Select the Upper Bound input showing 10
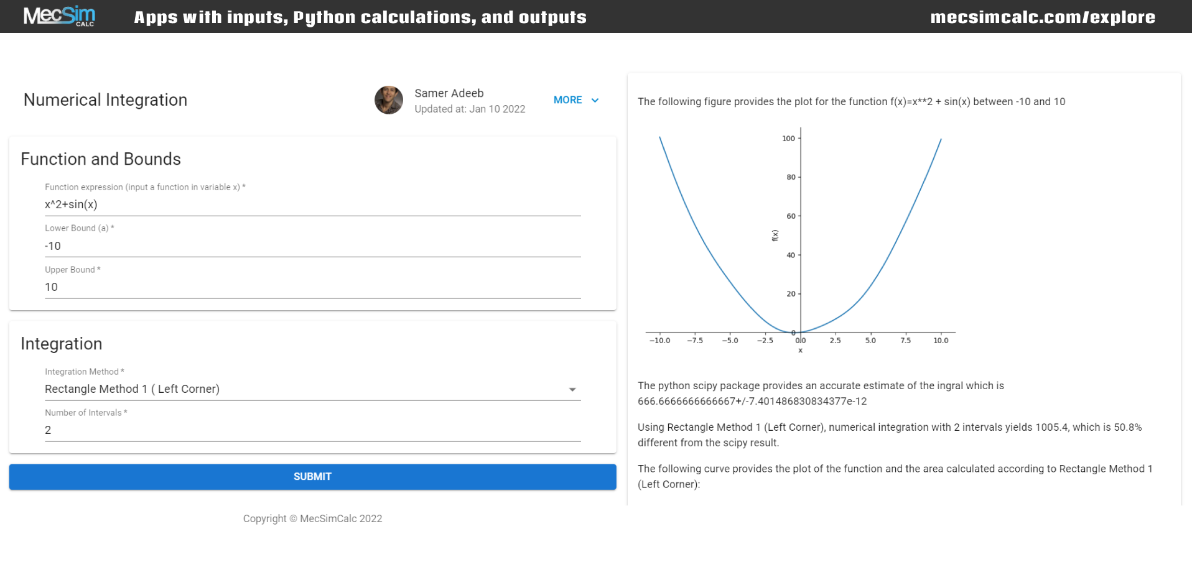 coord(311,287)
